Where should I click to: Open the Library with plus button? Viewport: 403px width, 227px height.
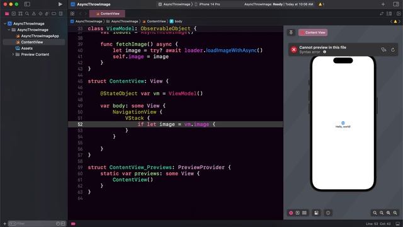pyautogui.click(x=383, y=4)
